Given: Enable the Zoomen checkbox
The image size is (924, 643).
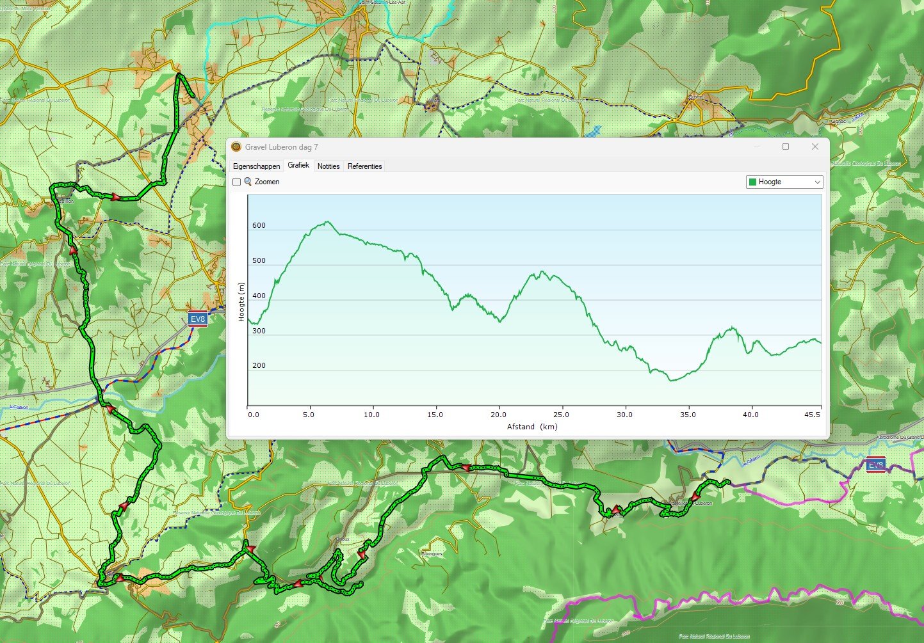Looking at the screenshot, I should (236, 182).
